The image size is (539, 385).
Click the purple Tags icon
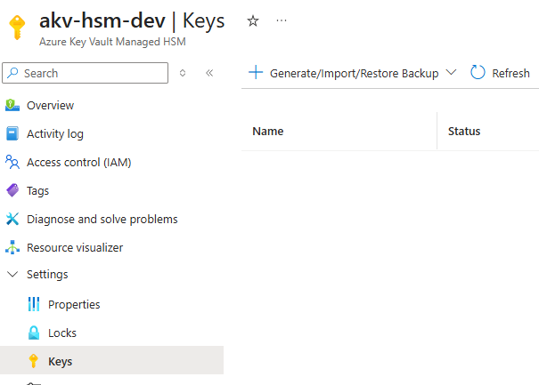click(x=12, y=190)
